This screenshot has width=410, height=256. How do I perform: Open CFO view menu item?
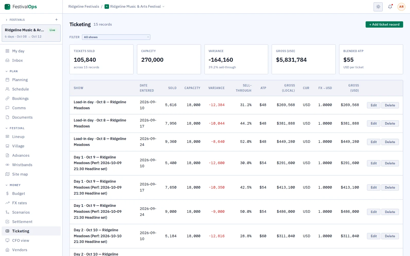click(31, 240)
